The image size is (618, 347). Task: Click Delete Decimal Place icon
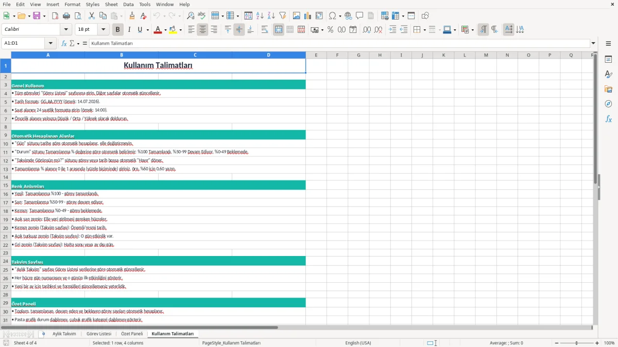click(378, 30)
